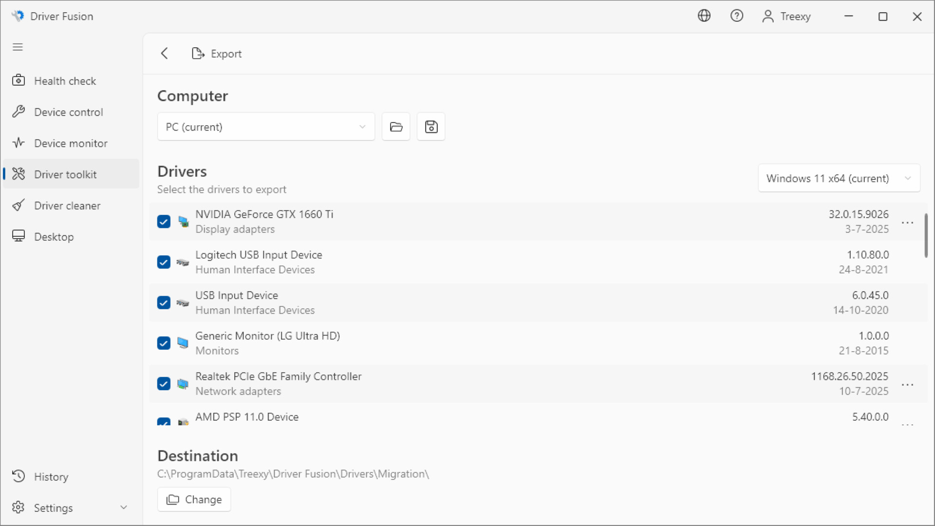Switch to the Driver toolkit section
The width and height of the screenshot is (935, 526).
coord(64,174)
